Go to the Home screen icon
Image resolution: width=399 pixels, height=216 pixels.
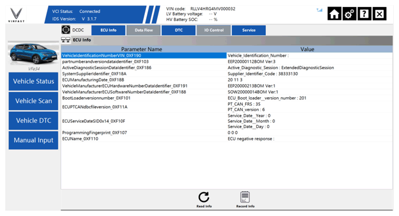coord(334,13)
